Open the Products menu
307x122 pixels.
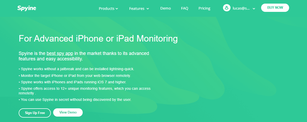click(x=107, y=9)
